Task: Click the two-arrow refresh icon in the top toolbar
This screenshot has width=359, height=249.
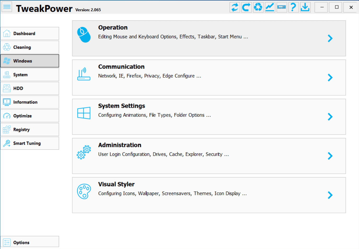Action: point(235,7)
